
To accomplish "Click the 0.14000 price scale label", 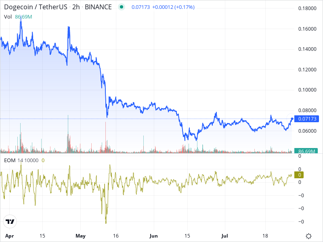I will point(307,49).
